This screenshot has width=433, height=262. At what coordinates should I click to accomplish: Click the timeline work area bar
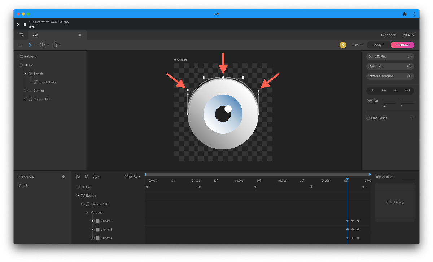(x=258, y=174)
